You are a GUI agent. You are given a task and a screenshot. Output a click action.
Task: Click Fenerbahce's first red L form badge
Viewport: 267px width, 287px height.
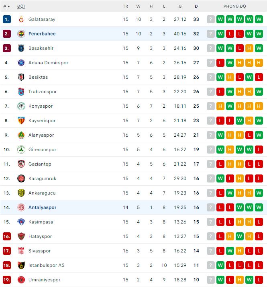230,34
